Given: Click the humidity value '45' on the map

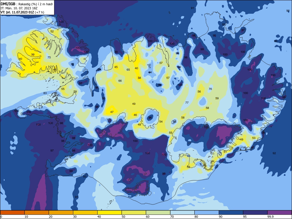Looking at the screenshot, I should (x=116, y=67).
